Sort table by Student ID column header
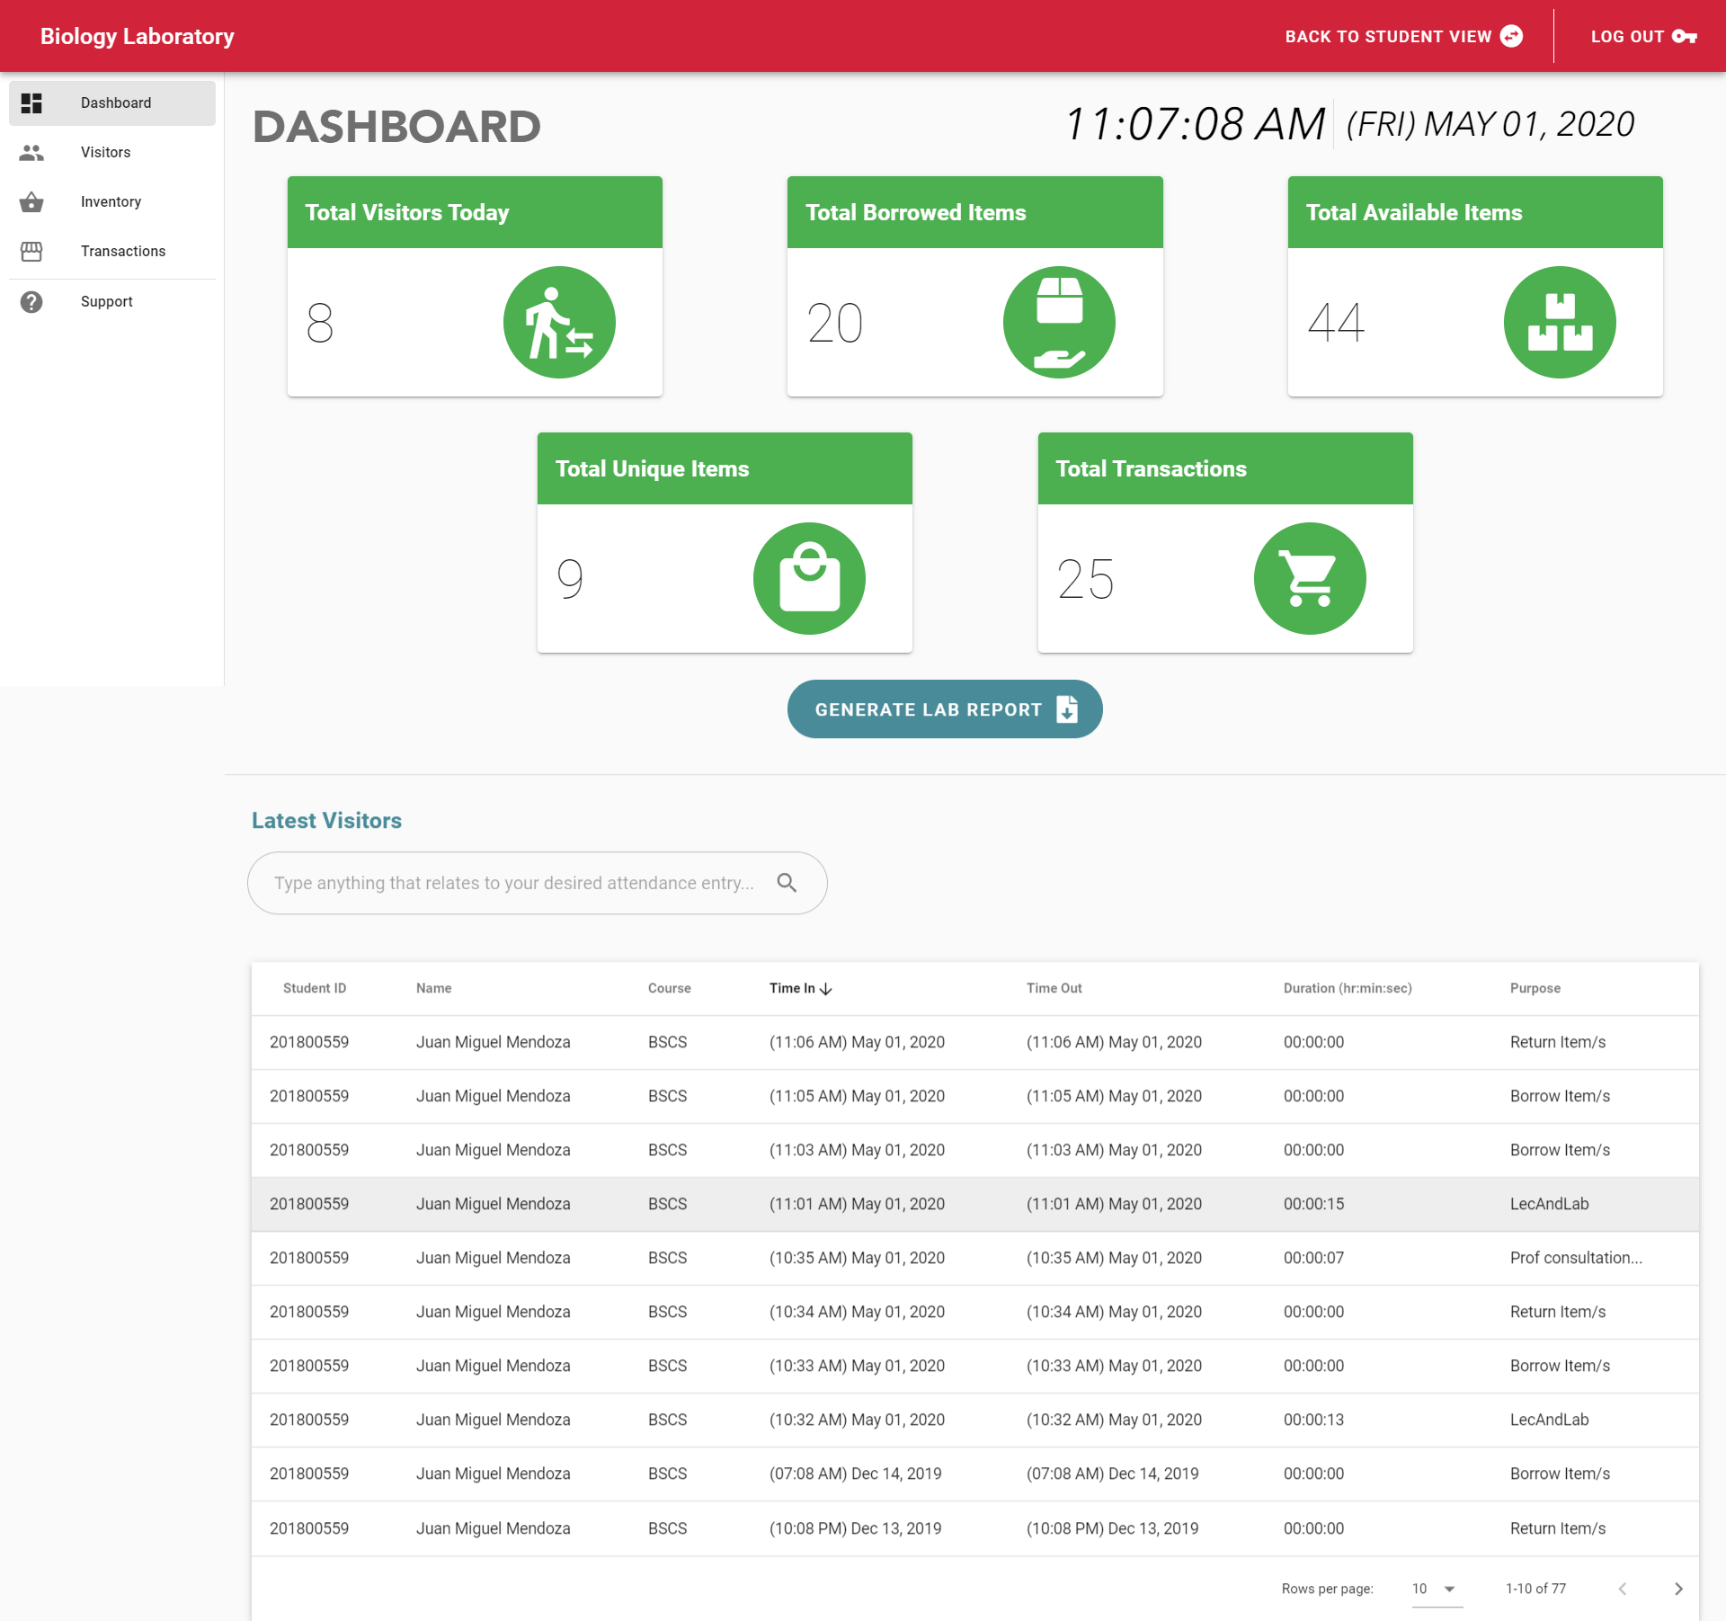 (314, 988)
